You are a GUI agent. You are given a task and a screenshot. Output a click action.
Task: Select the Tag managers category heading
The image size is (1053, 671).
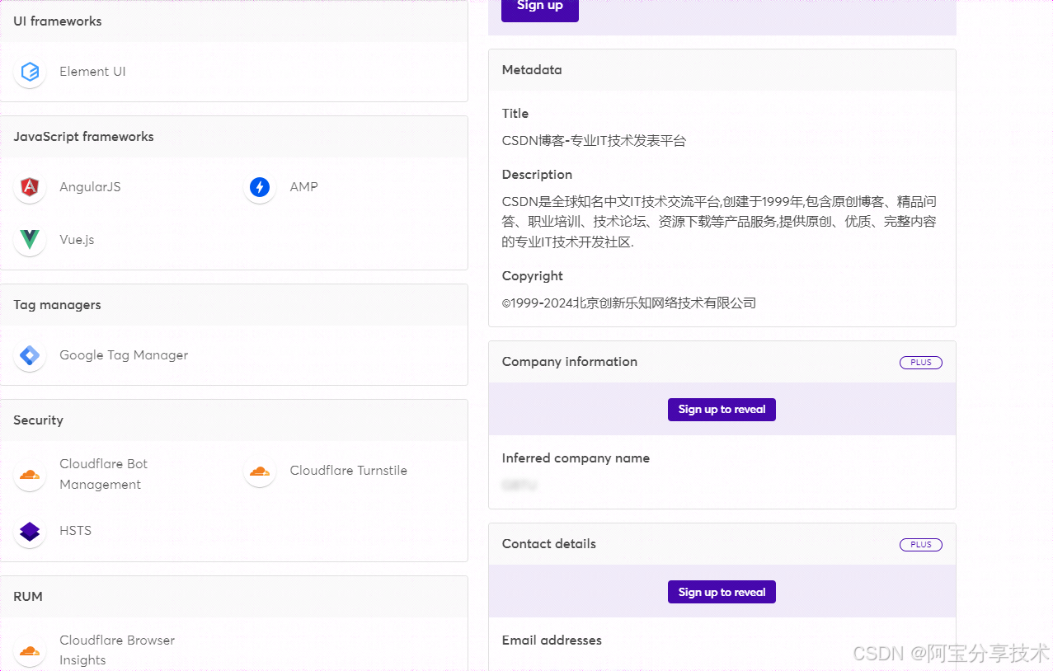(57, 305)
